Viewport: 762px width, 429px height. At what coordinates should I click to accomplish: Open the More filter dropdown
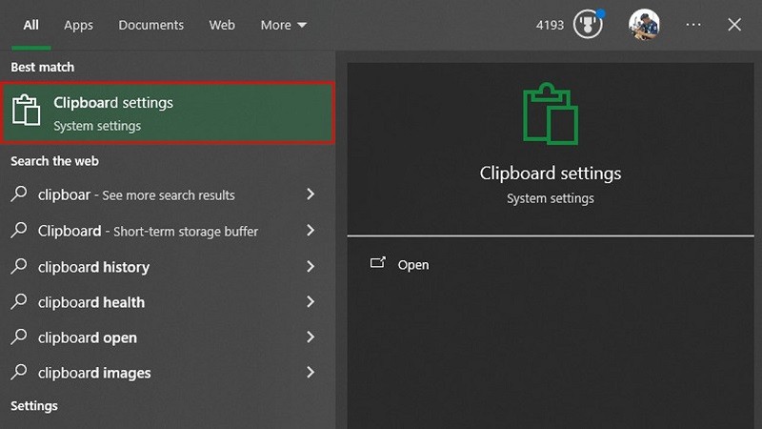(284, 25)
